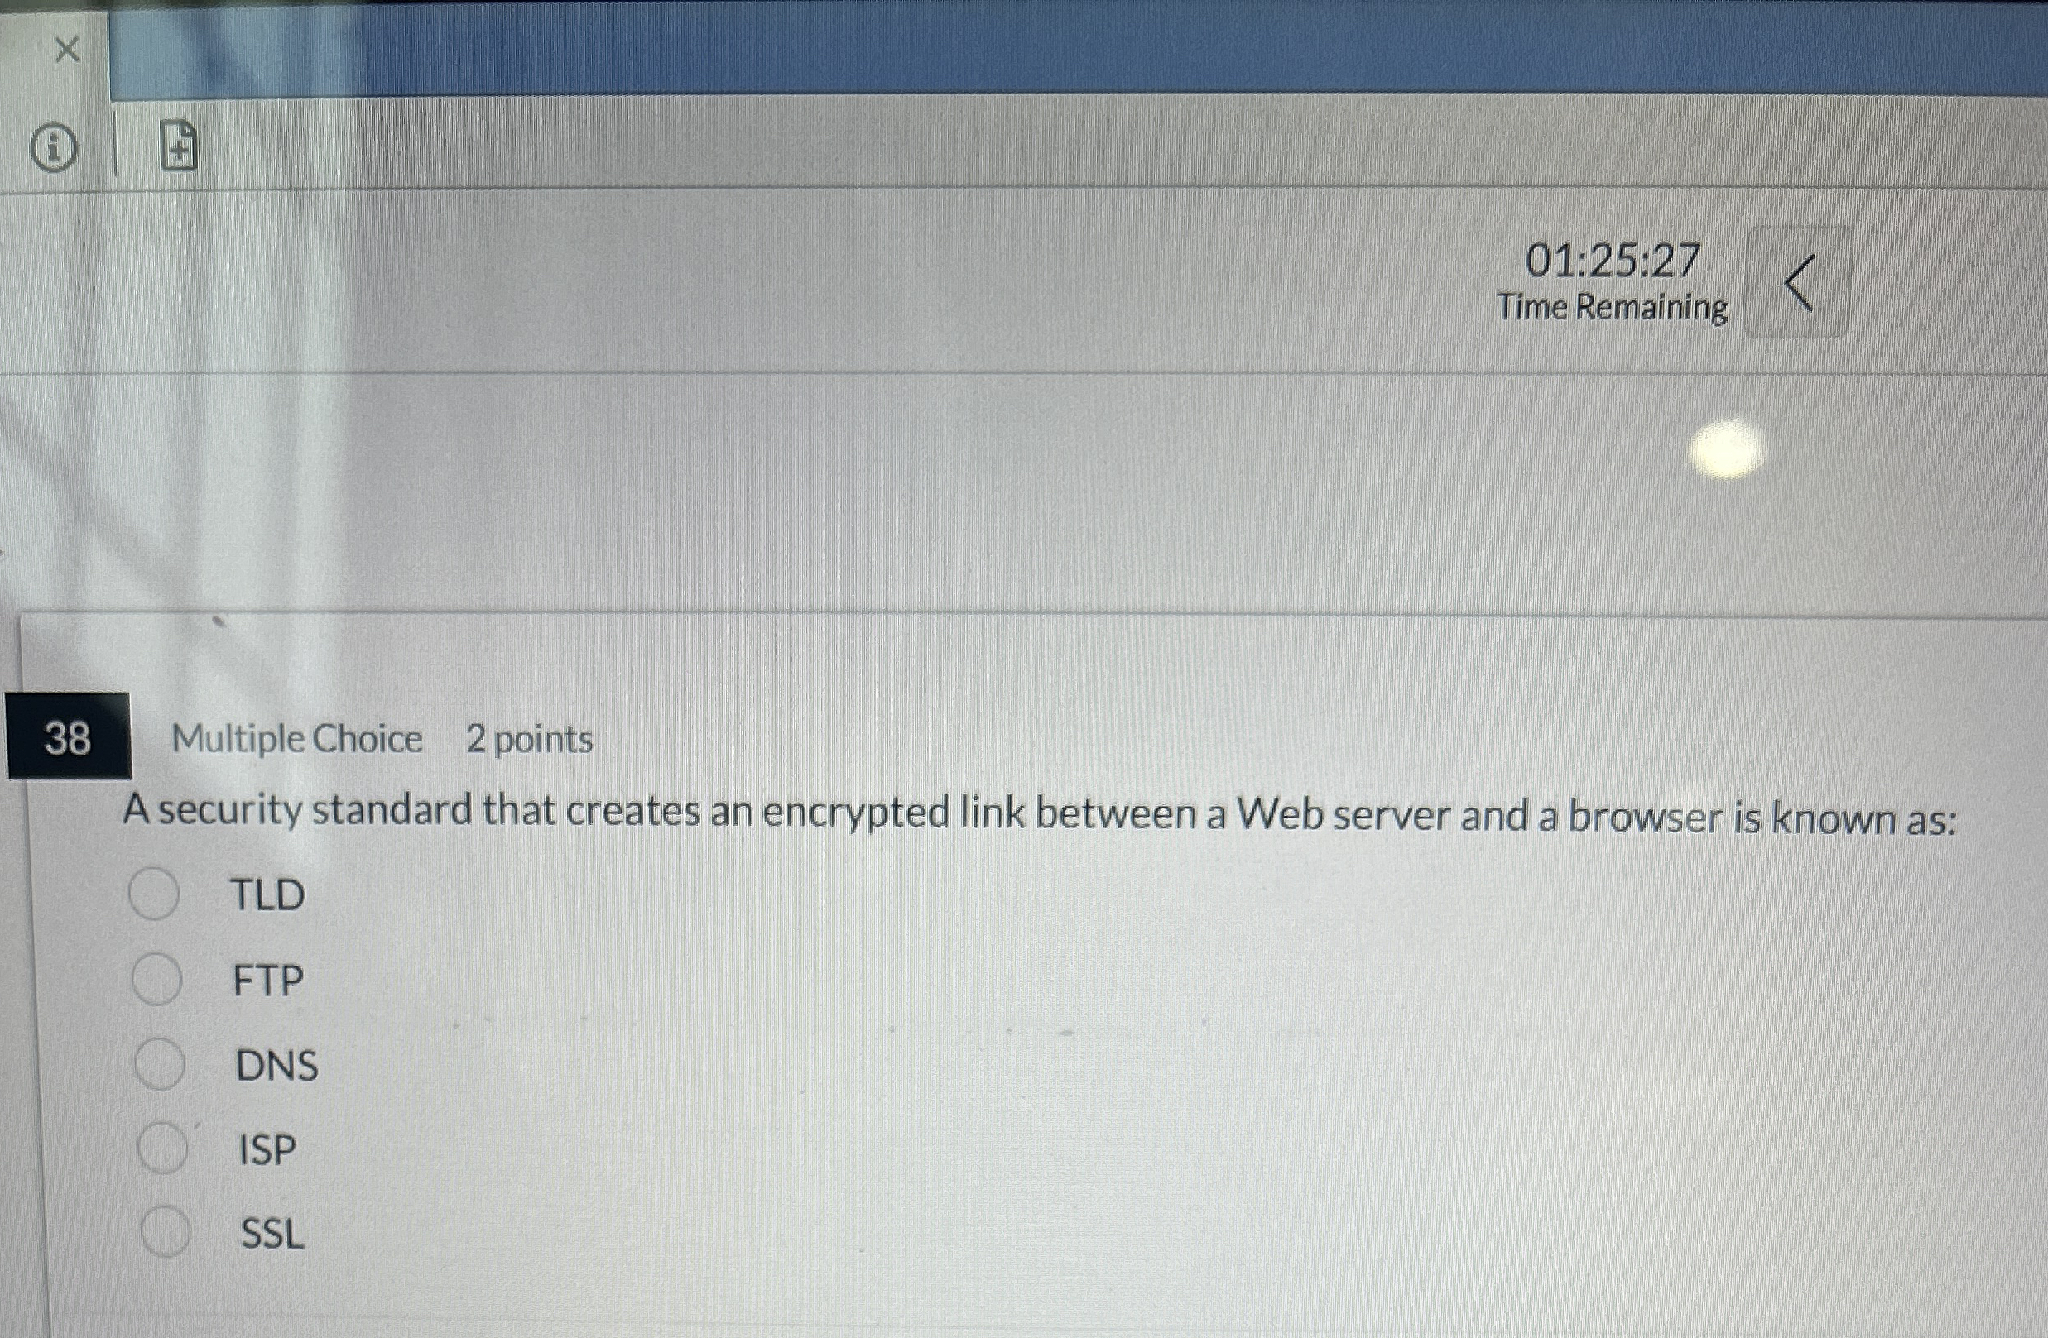Open the add note document icon

point(179,146)
